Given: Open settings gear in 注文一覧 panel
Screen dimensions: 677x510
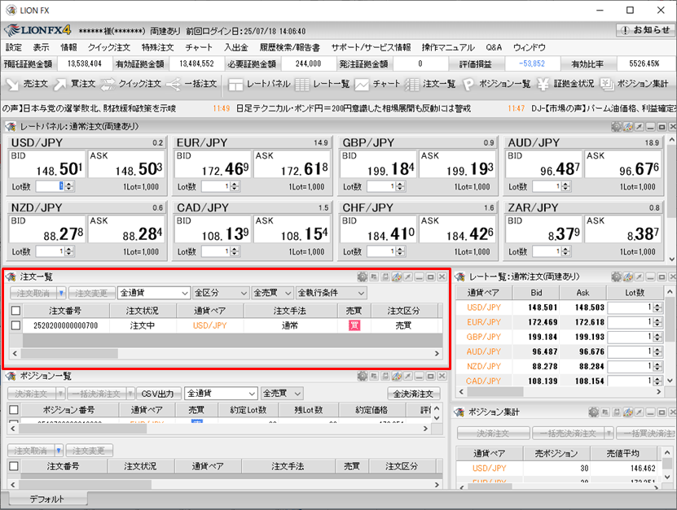Looking at the screenshot, I should coord(363,277).
